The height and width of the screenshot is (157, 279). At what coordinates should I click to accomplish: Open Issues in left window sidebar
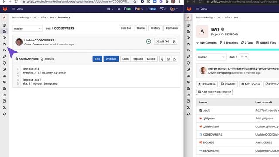4,38
